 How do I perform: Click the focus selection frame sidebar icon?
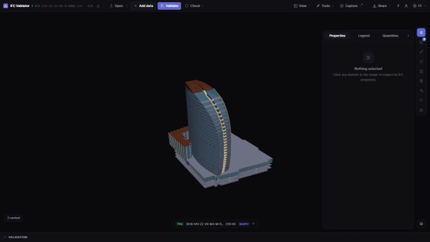[x=421, y=62]
